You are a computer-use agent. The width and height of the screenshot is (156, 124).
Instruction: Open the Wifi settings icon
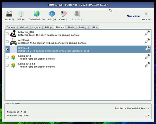pos(21,14)
